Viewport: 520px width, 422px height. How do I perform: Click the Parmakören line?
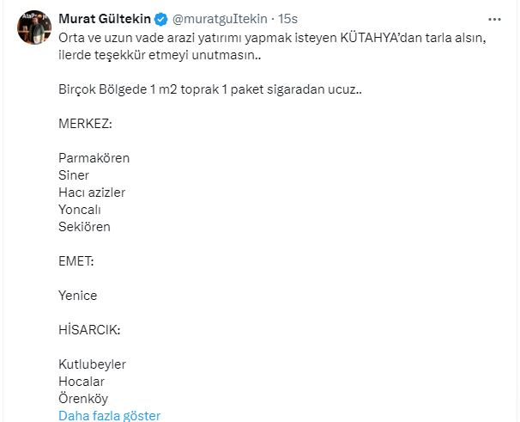coord(94,158)
